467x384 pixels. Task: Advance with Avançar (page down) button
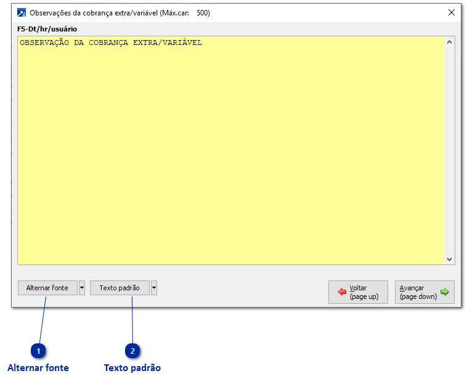[424, 292]
